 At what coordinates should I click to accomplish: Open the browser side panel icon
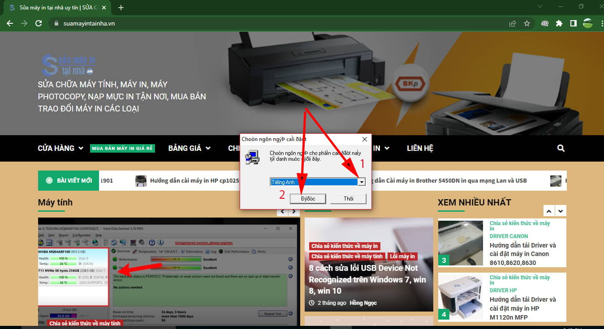[574, 23]
